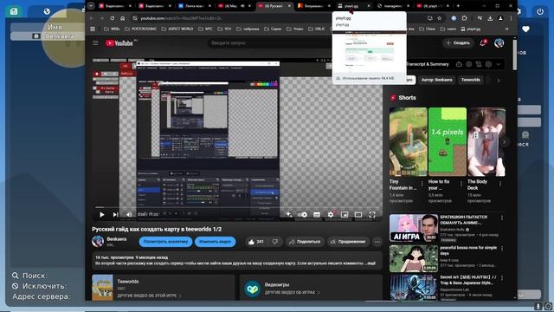Open the miniplayer mode

(345, 214)
